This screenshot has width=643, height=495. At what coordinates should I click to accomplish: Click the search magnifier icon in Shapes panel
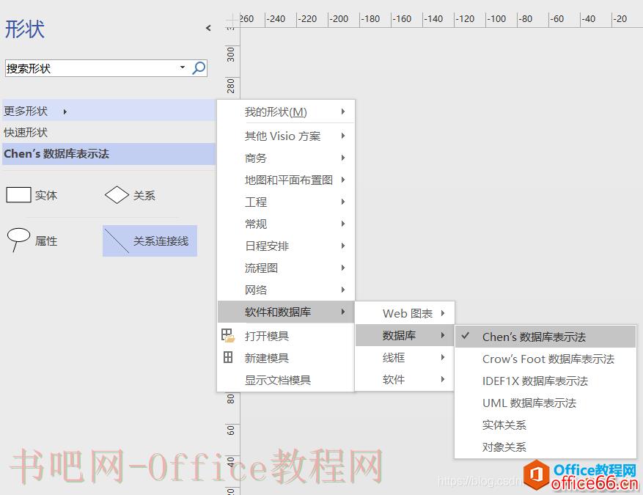point(199,67)
